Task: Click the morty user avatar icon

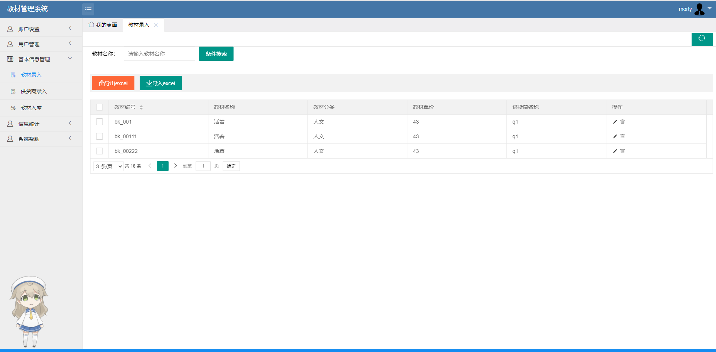Action: (699, 9)
